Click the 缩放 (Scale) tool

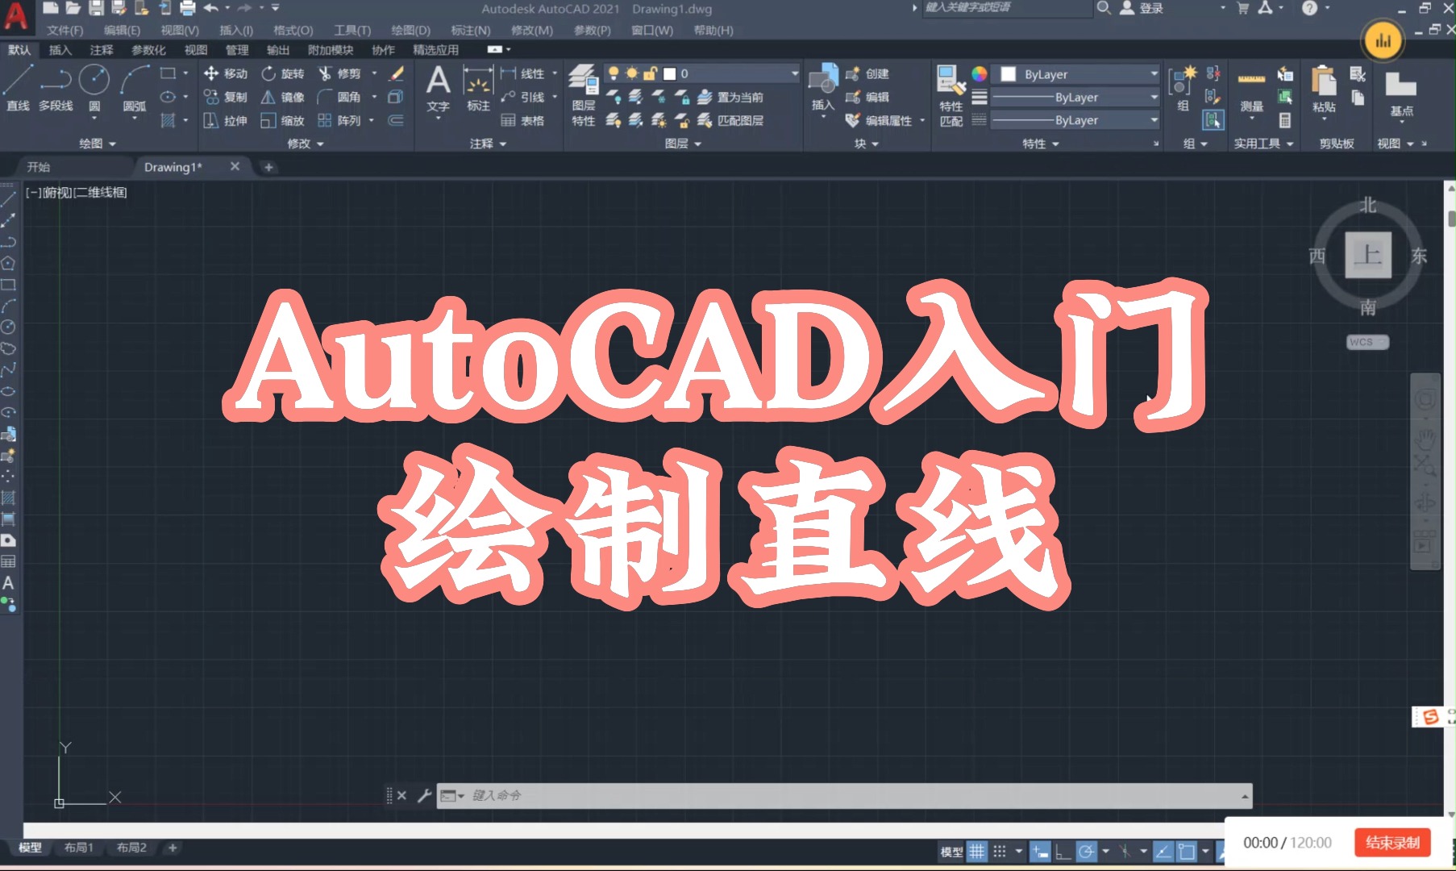283,120
